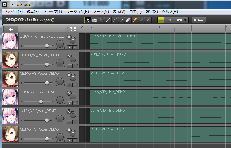The width and height of the screenshot is (231, 148).
Task: Click plus button on sixth track
Action: pyautogui.click(x=70, y=140)
